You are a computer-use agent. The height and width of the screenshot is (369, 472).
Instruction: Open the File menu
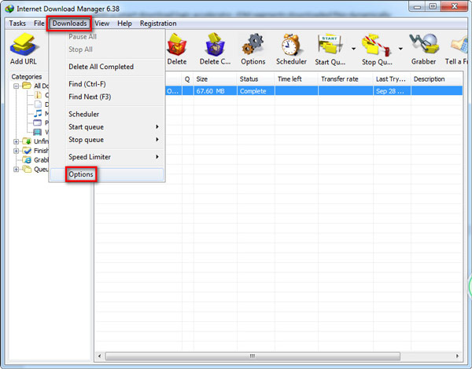[39, 23]
